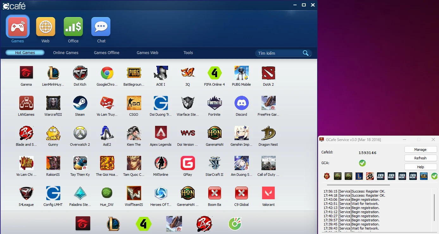The width and height of the screenshot is (439, 234).
Task: Click the search magnifier icon
Action: [305, 53]
